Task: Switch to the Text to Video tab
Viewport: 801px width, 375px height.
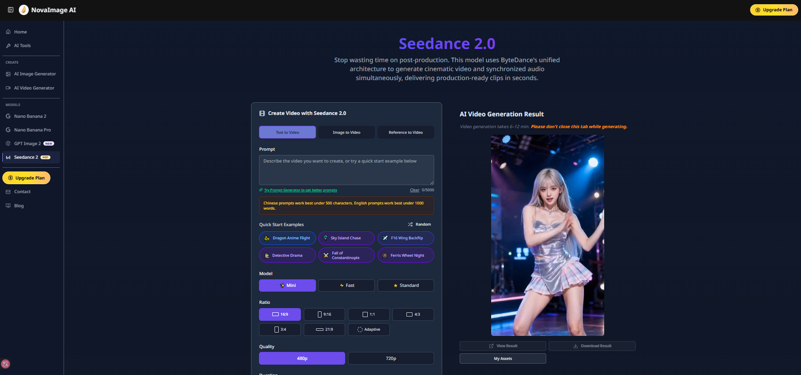Action: pos(287,132)
